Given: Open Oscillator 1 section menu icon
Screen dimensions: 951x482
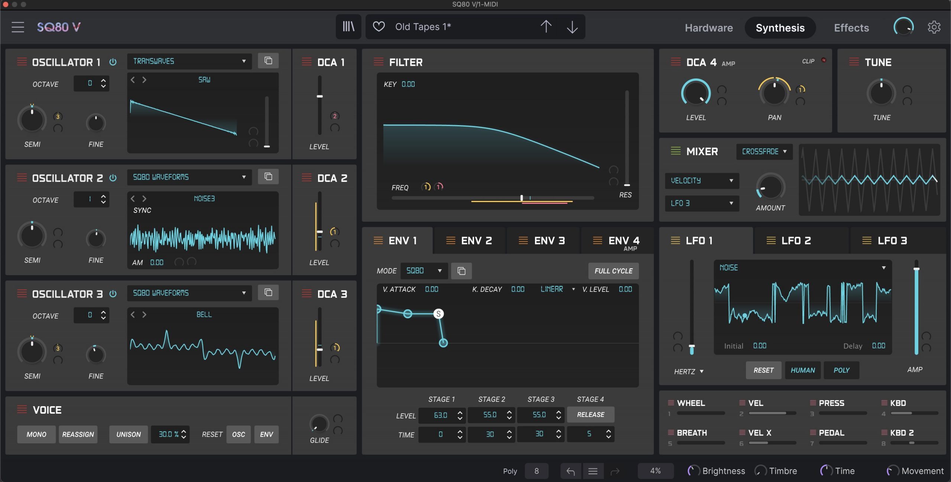Looking at the screenshot, I should tap(22, 62).
